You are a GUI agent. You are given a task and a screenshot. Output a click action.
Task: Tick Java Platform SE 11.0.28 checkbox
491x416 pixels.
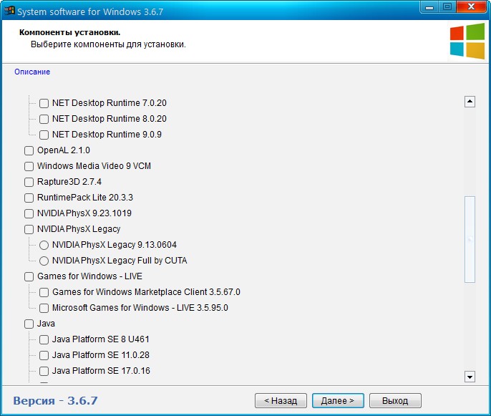pos(44,355)
